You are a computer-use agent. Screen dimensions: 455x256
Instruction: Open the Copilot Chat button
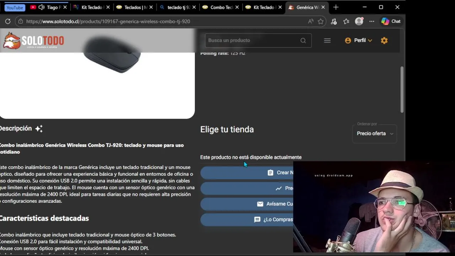(x=391, y=21)
